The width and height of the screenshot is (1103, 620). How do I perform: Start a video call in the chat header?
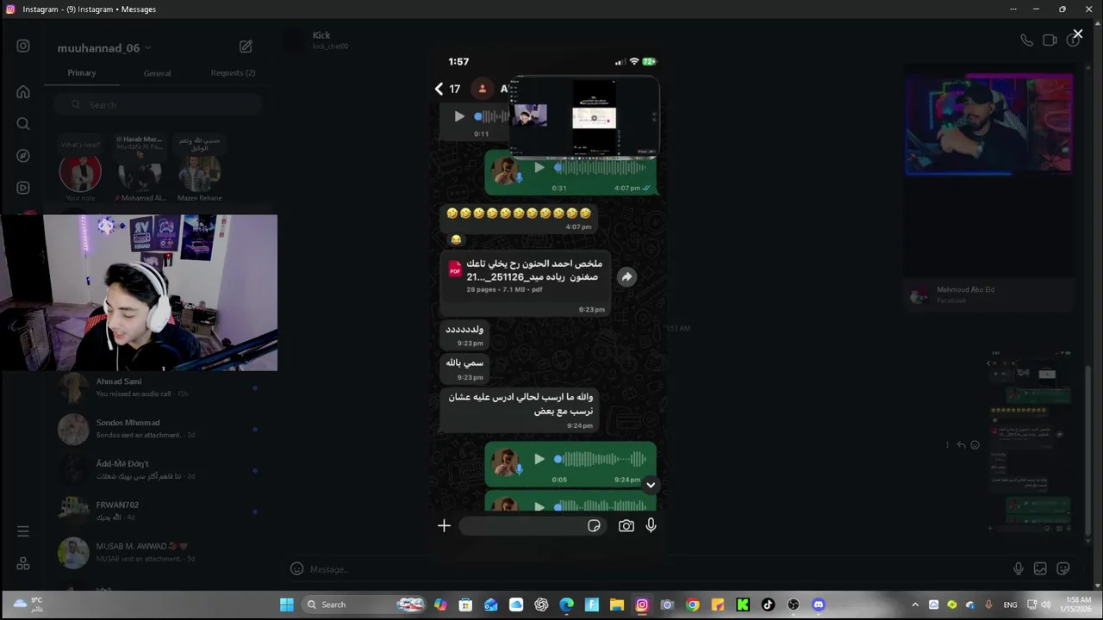[1050, 40]
